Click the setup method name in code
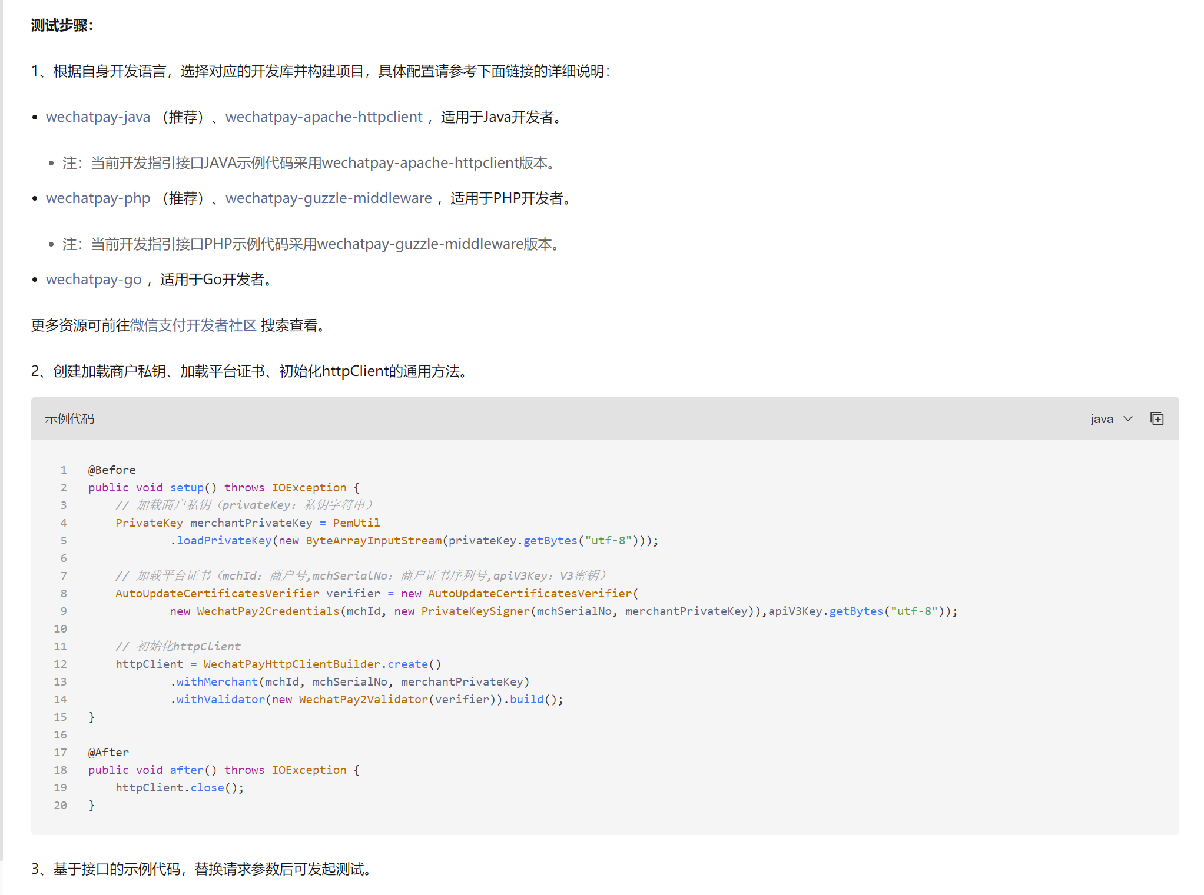The width and height of the screenshot is (1204, 895). 187,487
